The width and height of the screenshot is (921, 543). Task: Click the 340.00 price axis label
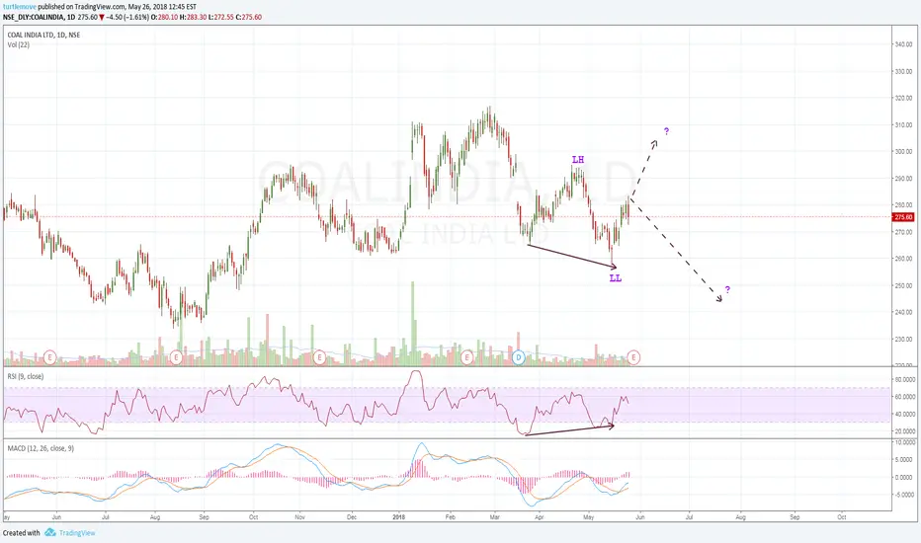[903, 44]
